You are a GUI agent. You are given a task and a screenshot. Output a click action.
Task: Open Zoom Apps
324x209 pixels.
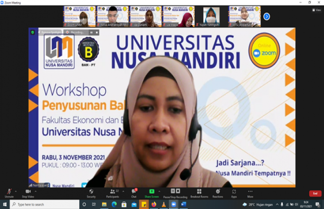pyautogui.click(x=234, y=193)
